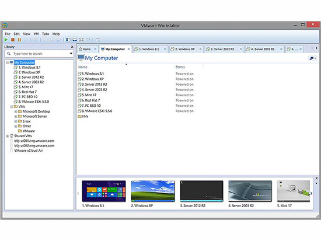Click the greyed Take snapshot toolbar icon
Screen dimensions: 321x241
tap(46, 40)
